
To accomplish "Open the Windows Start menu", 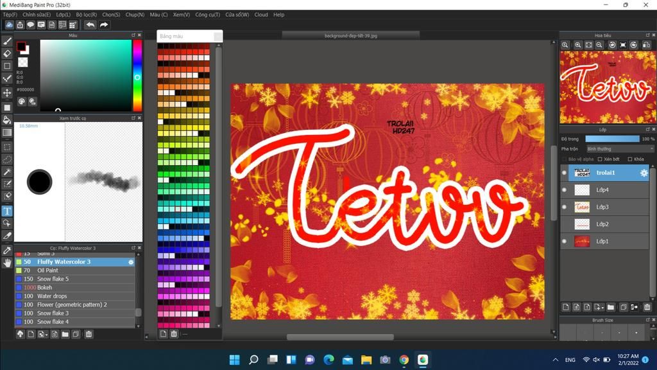I will [235, 360].
